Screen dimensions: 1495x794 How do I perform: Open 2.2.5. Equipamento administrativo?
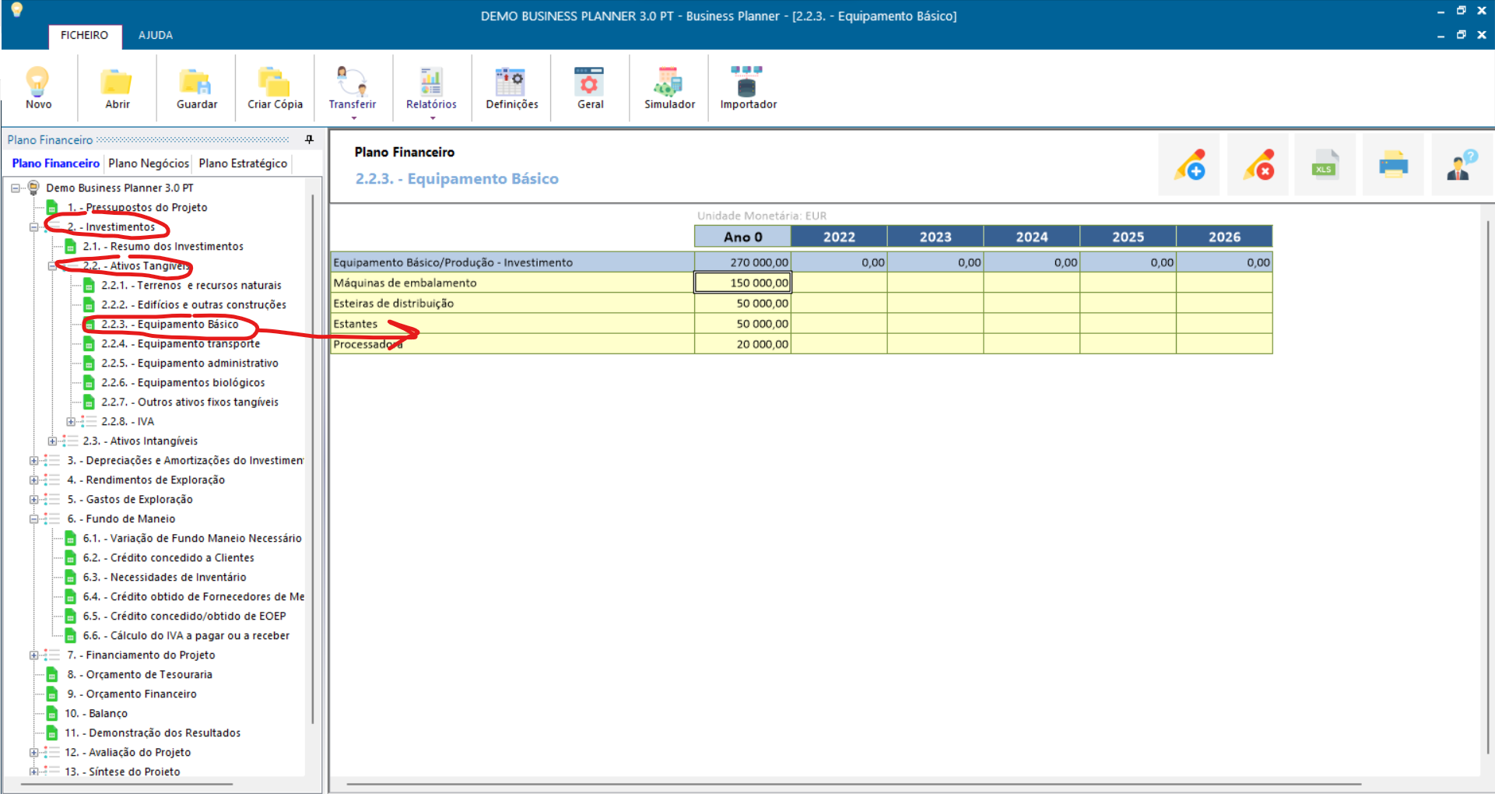[190, 364]
